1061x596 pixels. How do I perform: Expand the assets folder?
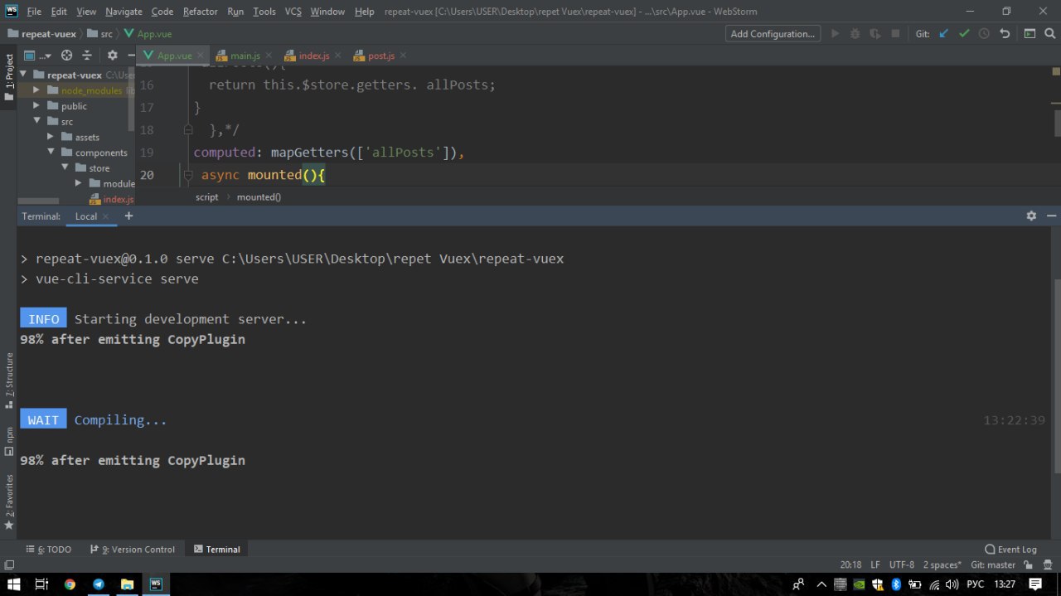tap(51, 137)
